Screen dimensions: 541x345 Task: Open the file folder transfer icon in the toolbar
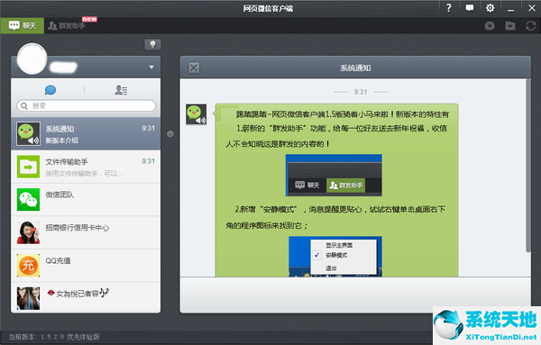[510, 26]
